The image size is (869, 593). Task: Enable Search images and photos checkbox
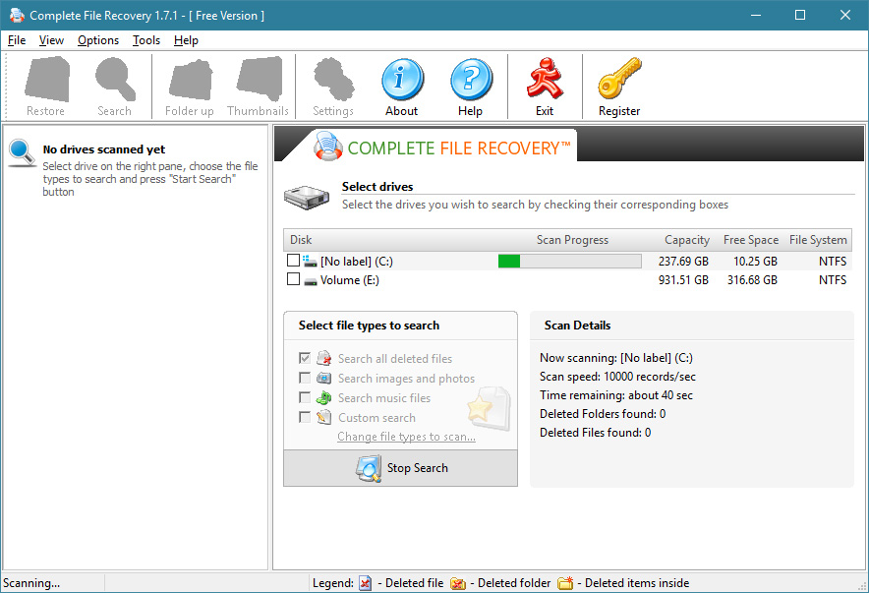305,379
